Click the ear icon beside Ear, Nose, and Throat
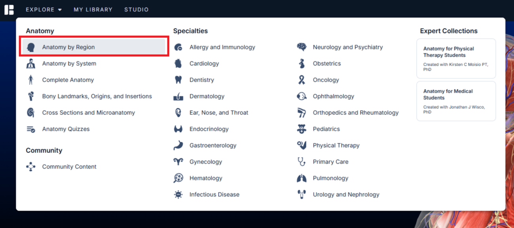This screenshot has width=514, height=228. pos(178,113)
